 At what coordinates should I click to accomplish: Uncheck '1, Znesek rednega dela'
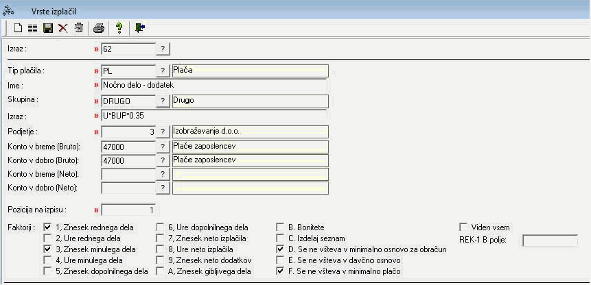pos(47,227)
